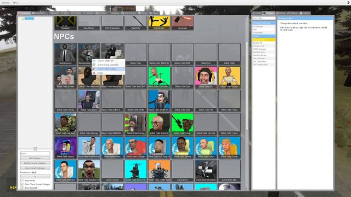Select Skibidi Toilet Controller green tile

[159, 77]
